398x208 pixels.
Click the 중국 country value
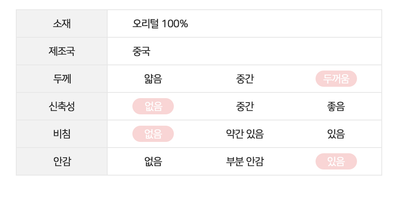[x=141, y=51]
